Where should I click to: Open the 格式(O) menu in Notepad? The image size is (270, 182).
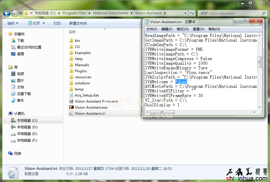click(182, 29)
